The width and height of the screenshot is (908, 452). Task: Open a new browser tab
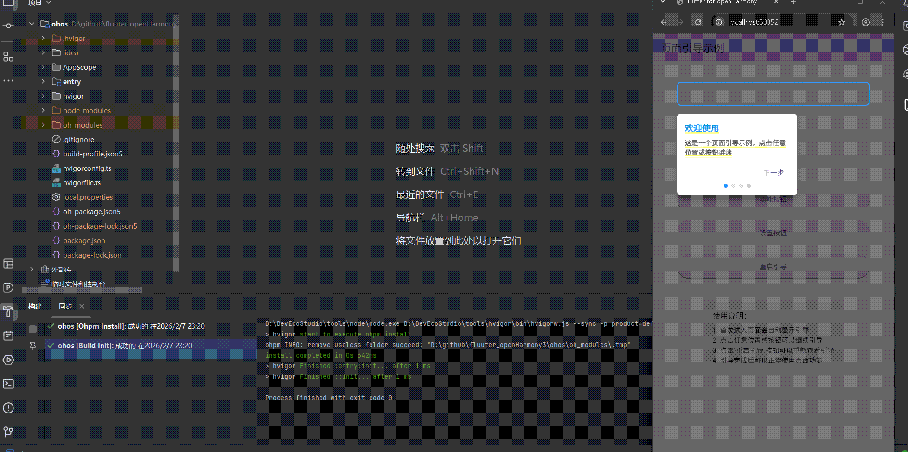tap(793, 2)
